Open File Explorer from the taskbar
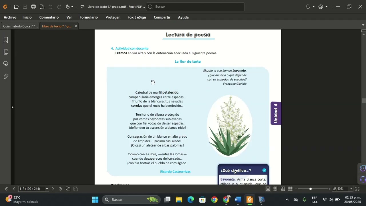The width and height of the screenshot is (366, 206). [179, 200]
